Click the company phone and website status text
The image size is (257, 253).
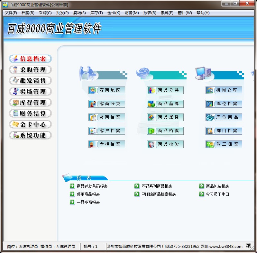[x=175, y=247]
